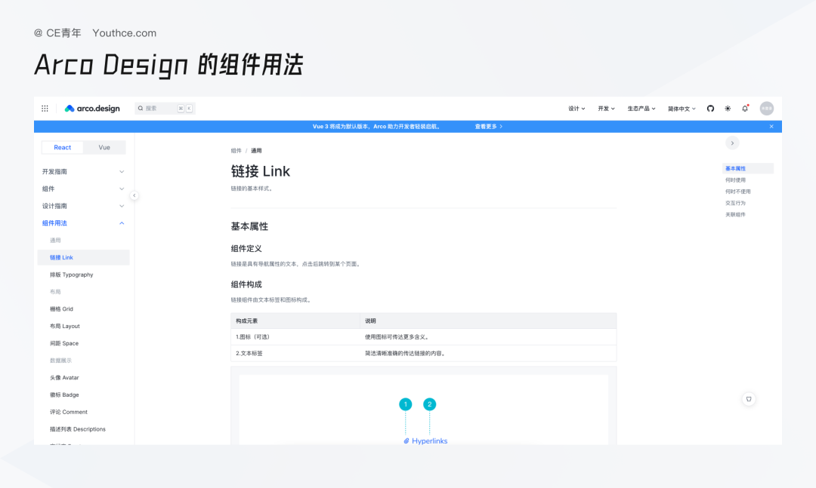Open the 设计 dropdown in top navigation
Viewport: 816px width, 488px height.
(576, 109)
